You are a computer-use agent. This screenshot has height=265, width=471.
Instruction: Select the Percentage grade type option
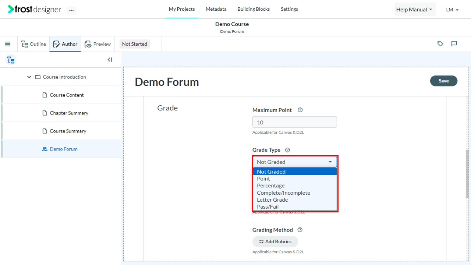pyautogui.click(x=295, y=185)
